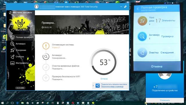This screenshot has height=105, width=186.
Task: Open File Explorer from taskbar
Action: [22, 103]
